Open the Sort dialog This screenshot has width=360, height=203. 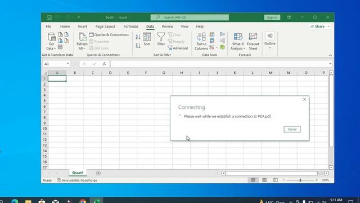point(147,39)
